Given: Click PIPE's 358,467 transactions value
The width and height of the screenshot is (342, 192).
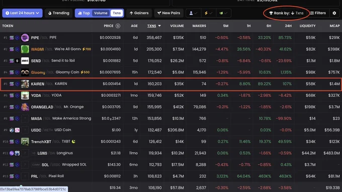Looking at the screenshot, I should 154,38.
